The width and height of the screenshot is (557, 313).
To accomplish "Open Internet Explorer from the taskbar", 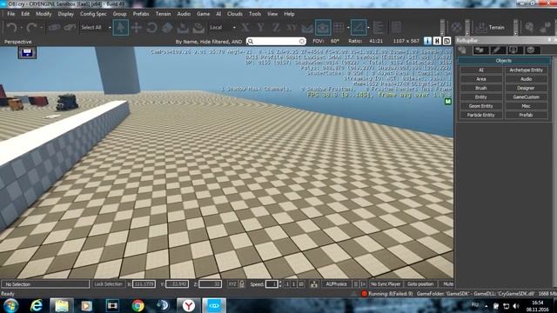I will (x=37, y=305).
